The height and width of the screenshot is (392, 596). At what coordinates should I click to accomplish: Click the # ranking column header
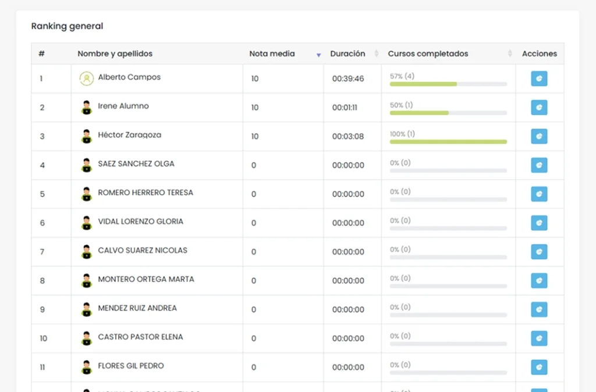42,54
